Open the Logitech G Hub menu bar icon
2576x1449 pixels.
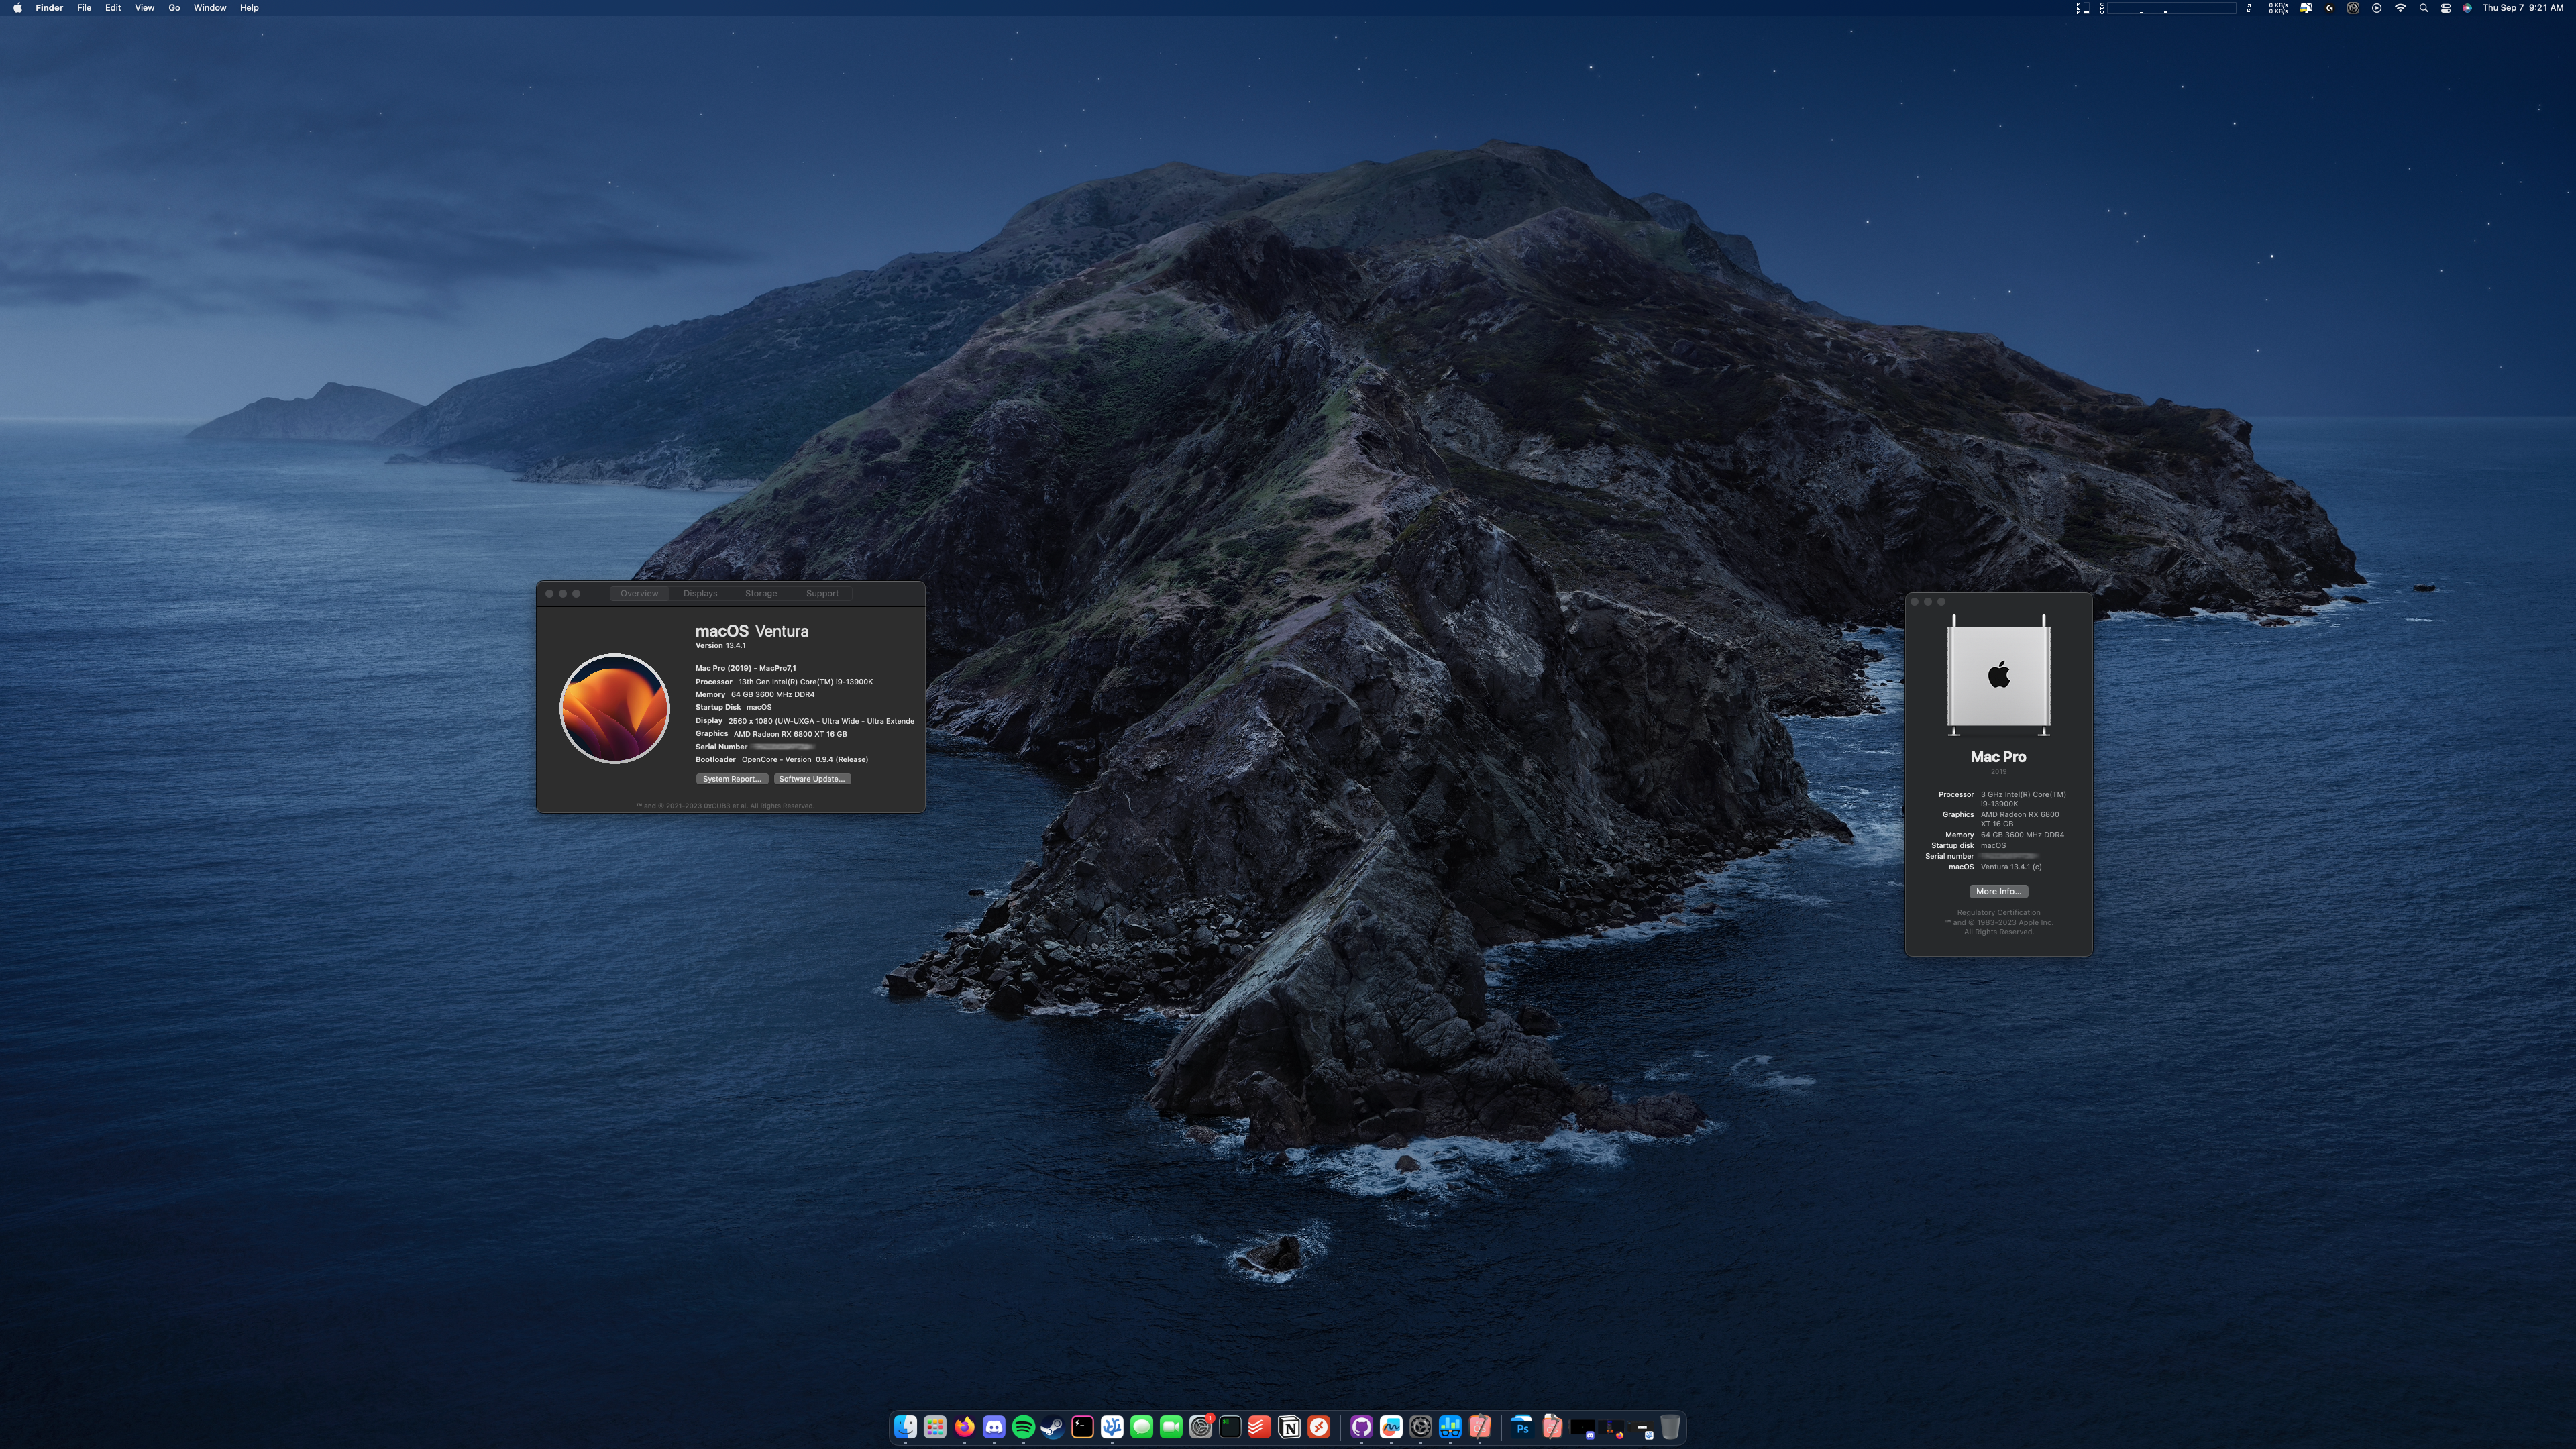(2330, 8)
